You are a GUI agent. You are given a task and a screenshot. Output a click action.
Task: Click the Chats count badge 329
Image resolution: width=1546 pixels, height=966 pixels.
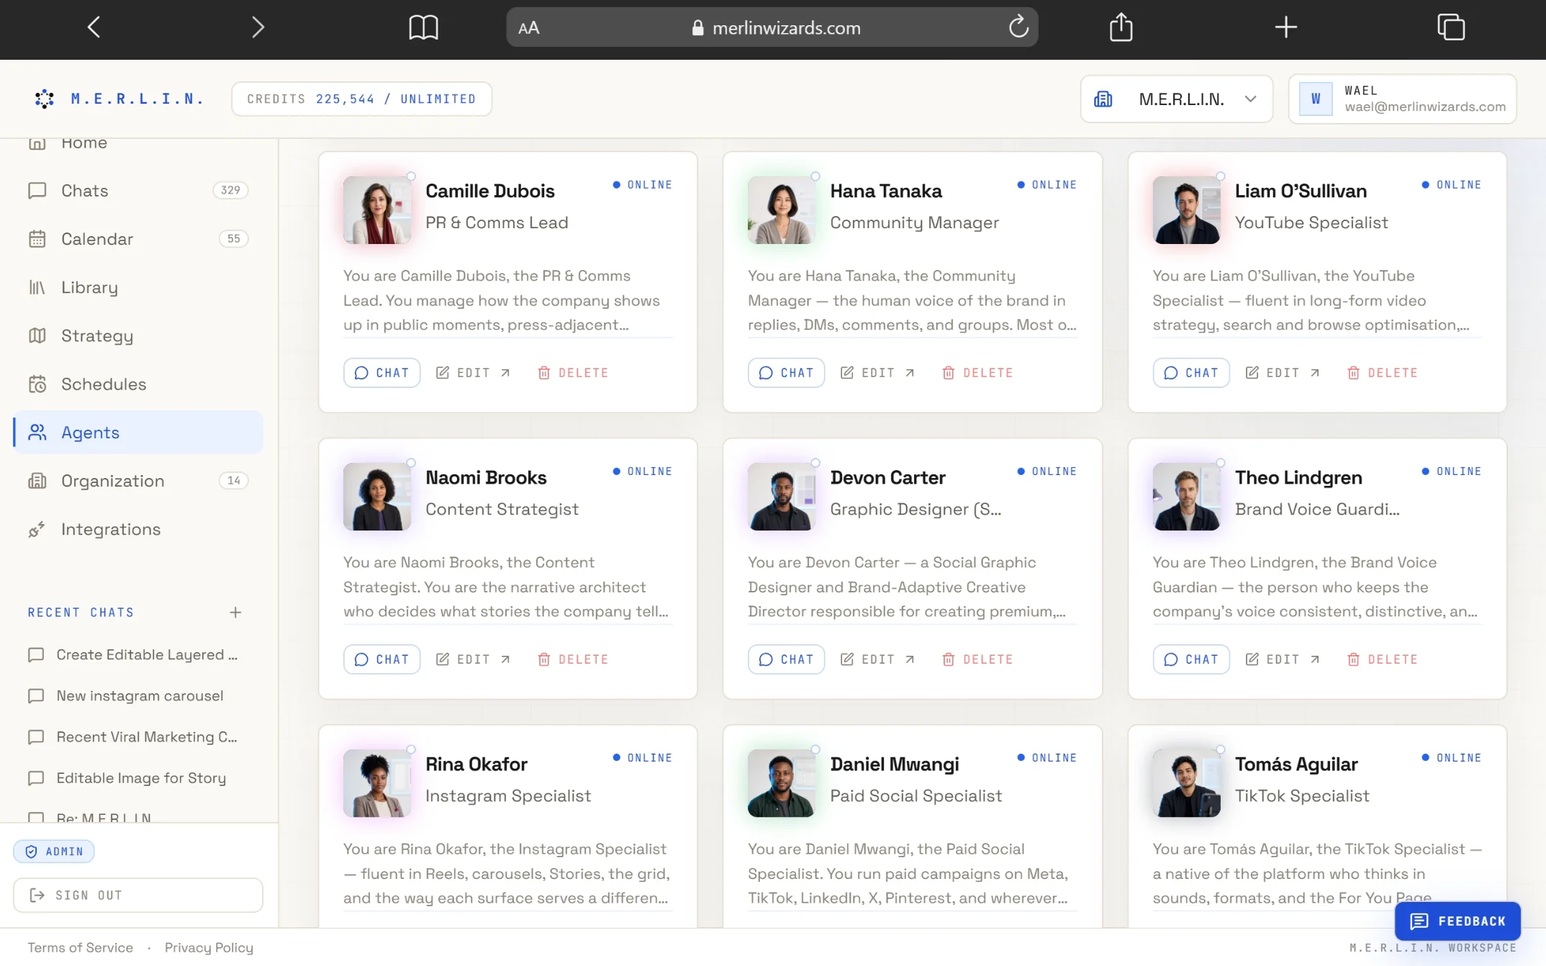click(x=230, y=190)
